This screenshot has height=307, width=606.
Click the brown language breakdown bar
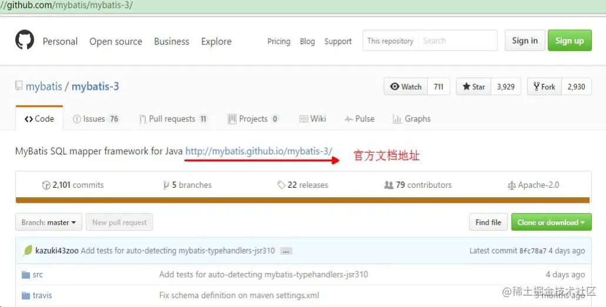click(303, 200)
